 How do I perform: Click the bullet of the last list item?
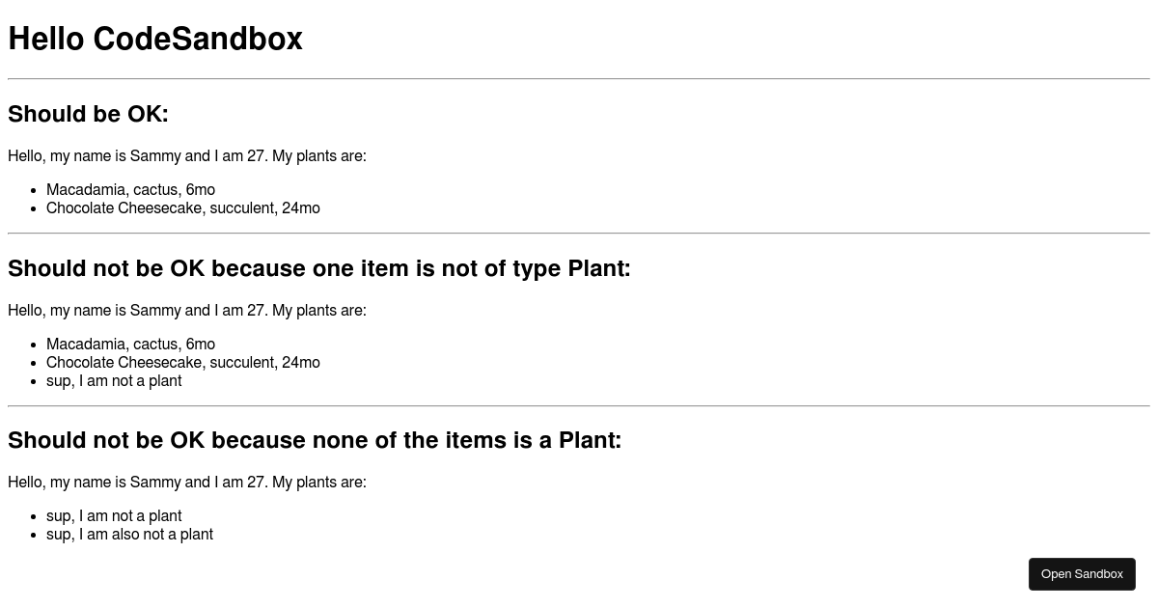[35, 534]
